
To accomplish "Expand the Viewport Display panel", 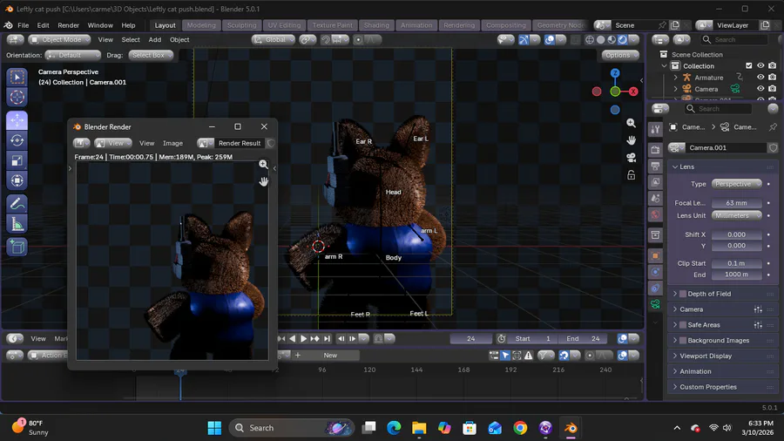I will (x=706, y=356).
